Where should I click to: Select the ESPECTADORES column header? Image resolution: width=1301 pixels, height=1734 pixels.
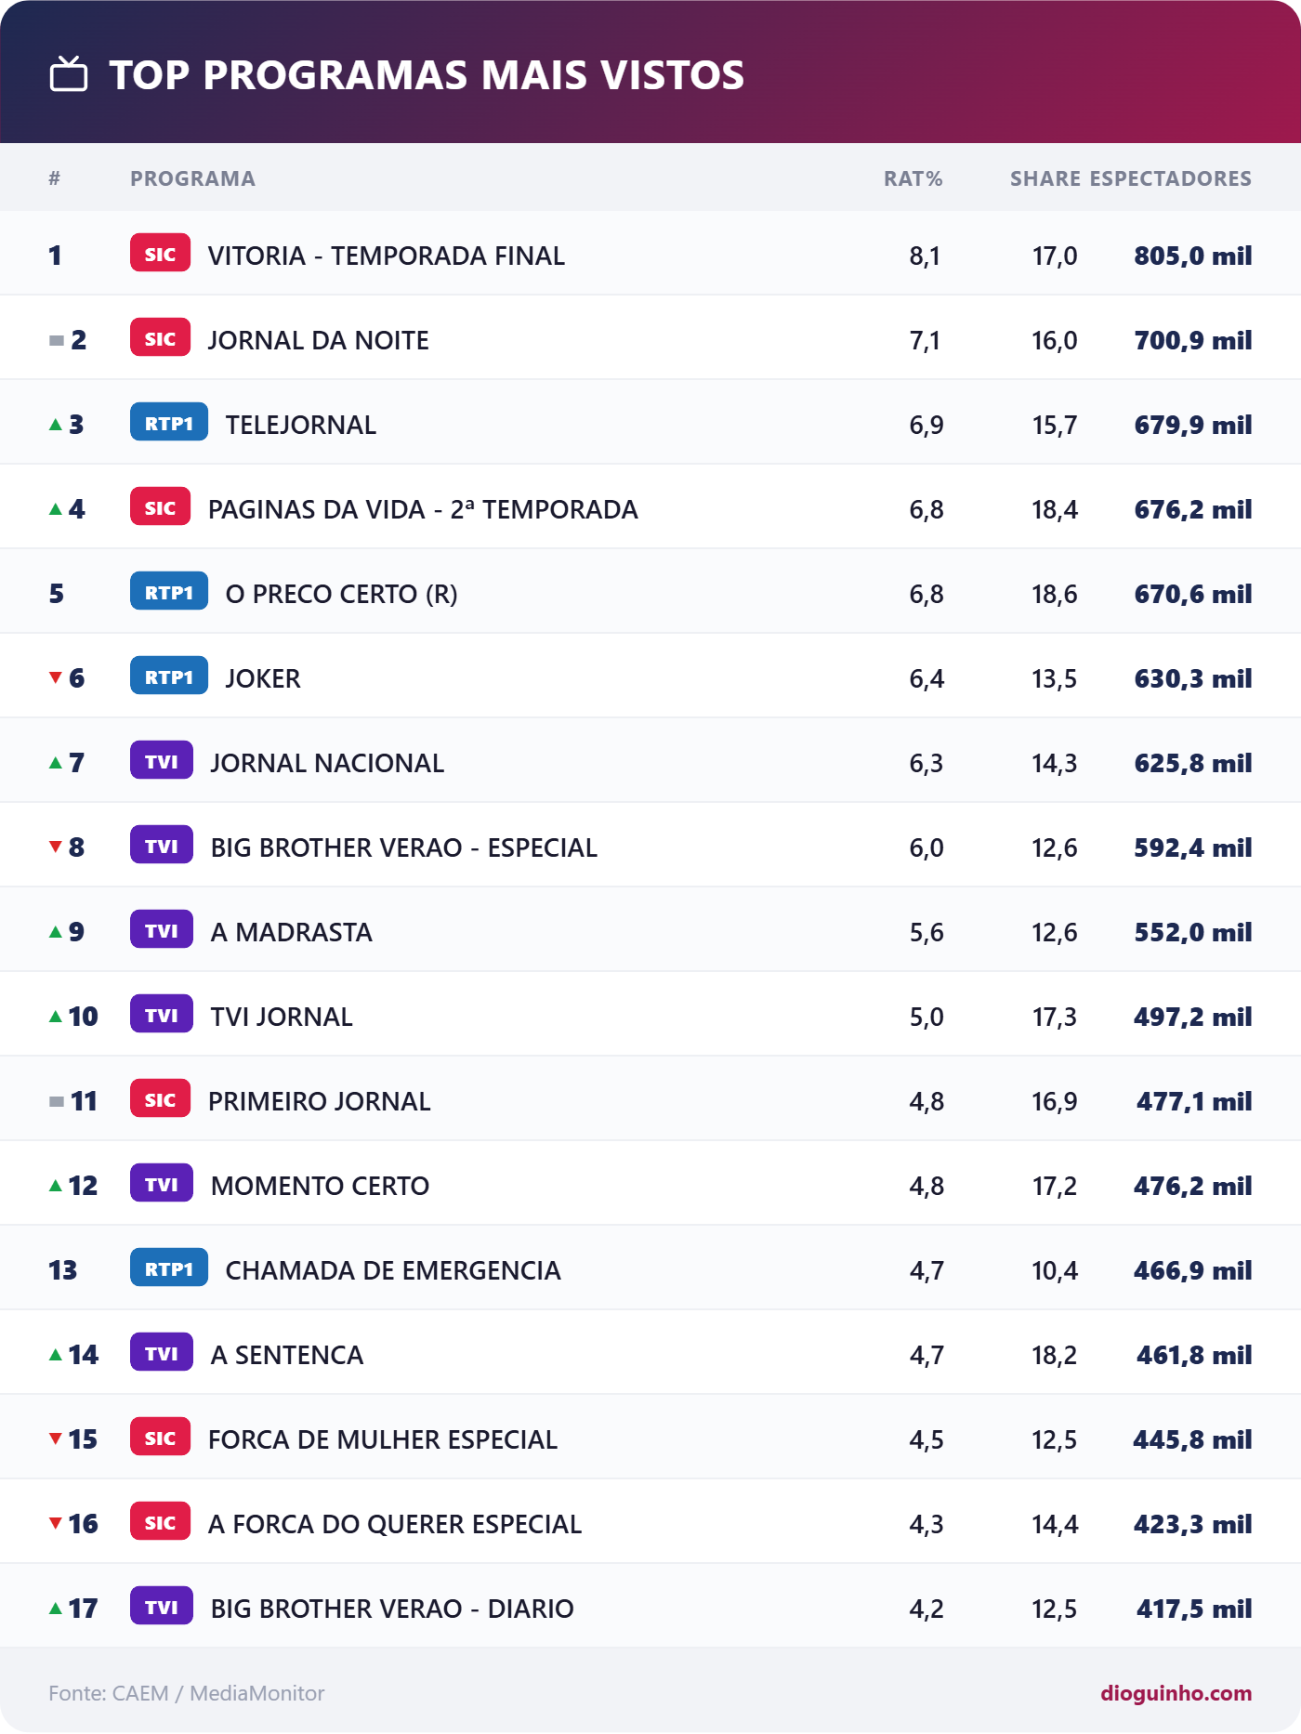click(1170, 178)
